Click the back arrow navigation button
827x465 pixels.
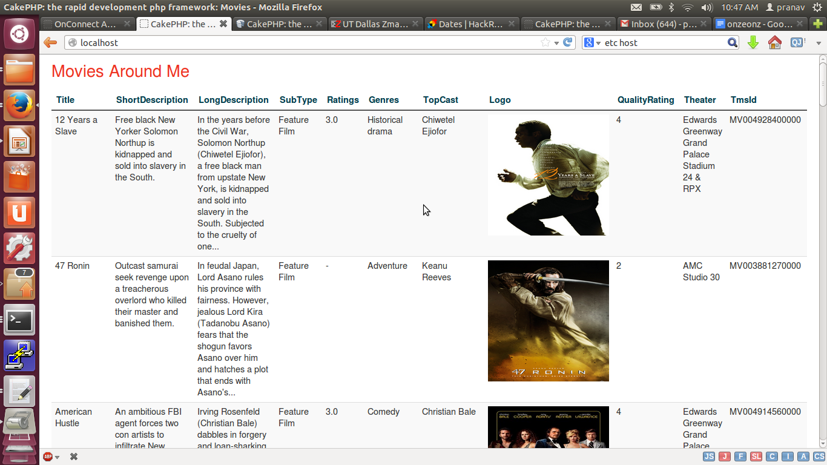[x=50, y=42]
